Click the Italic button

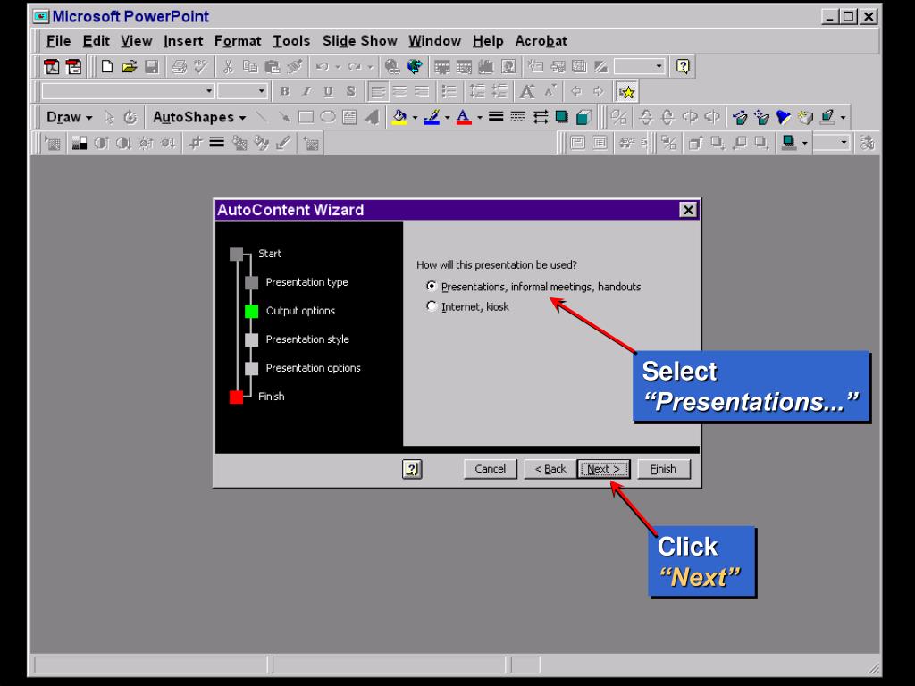tap(306, 92)
